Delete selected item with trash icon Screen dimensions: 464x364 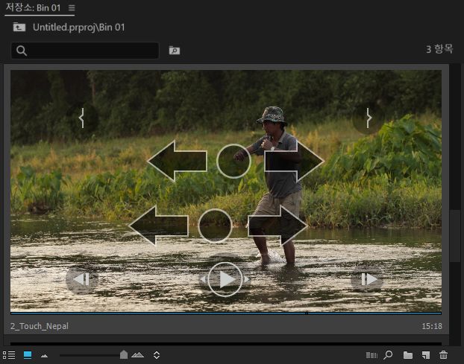point(443,355)
